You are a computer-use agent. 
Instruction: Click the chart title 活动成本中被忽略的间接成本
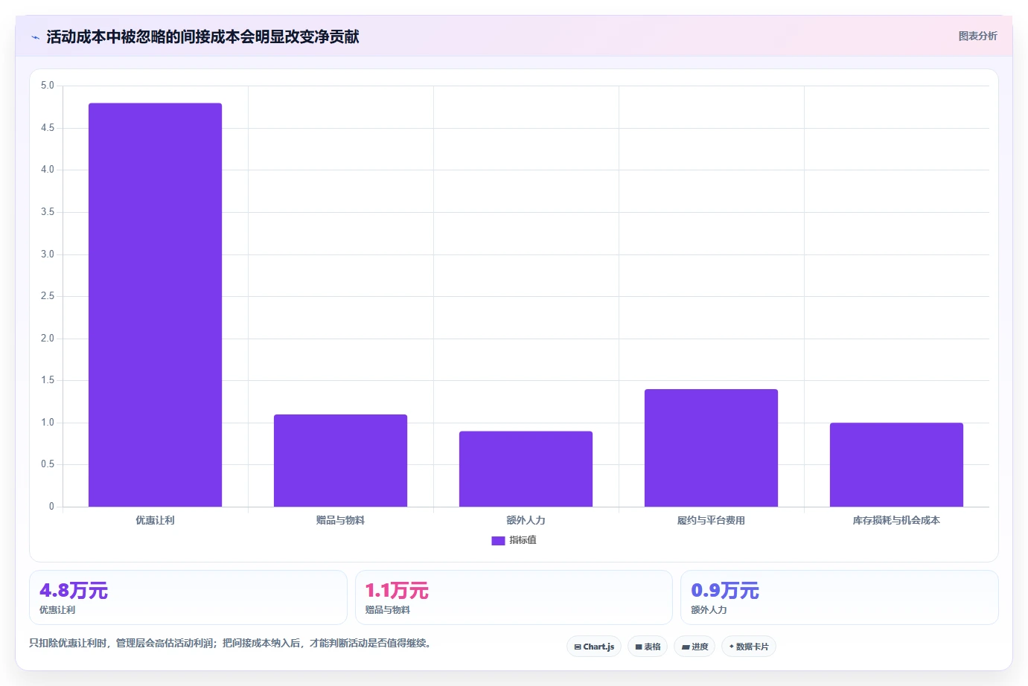coord(202,36)
